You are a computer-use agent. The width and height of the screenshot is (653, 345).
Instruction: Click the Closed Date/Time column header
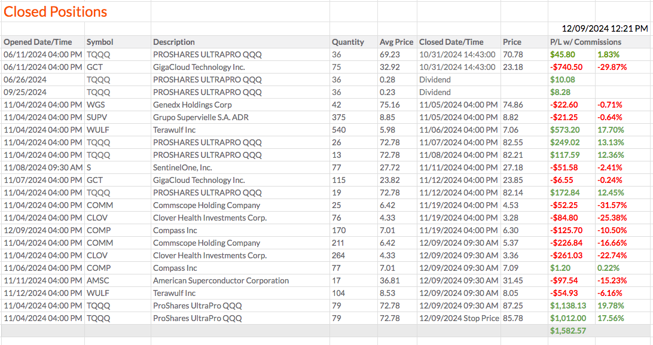(451, 42)
